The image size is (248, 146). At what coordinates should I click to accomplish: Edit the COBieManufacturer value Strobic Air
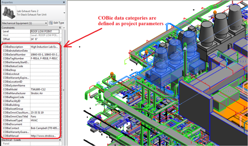[45, 93]
